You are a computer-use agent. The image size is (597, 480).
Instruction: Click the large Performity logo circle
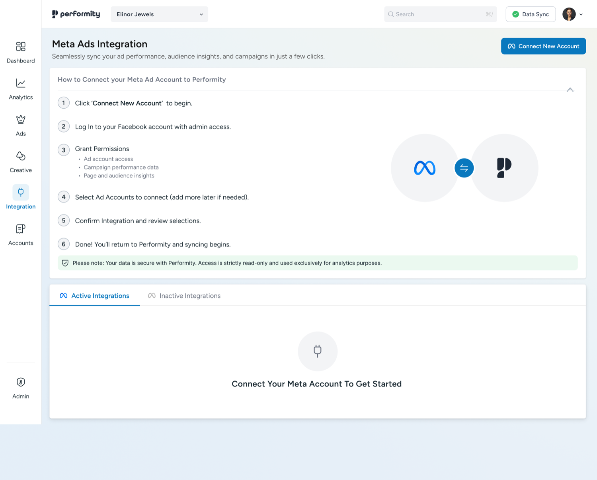click(504, 168)
